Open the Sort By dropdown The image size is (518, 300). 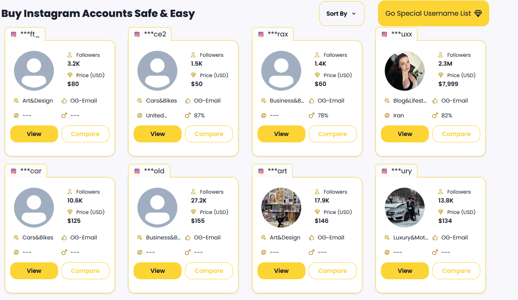341,14
